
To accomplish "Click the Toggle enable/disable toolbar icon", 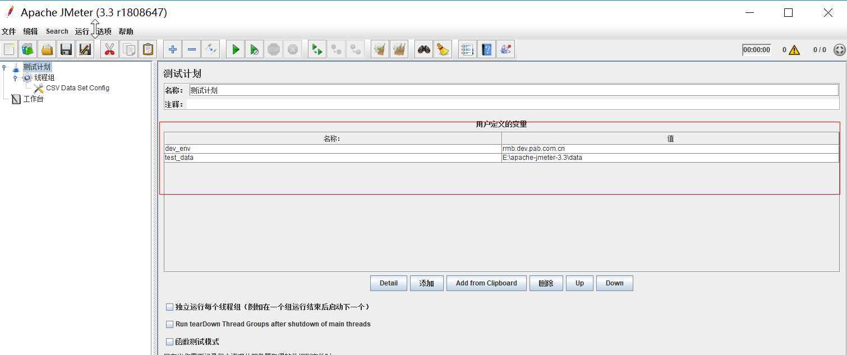I will coord(211,49).
